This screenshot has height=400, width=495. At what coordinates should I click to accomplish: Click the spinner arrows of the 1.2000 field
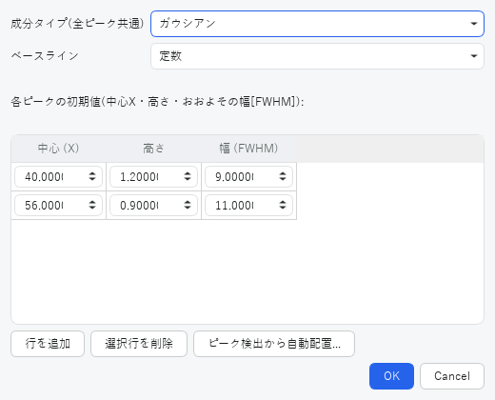click(x=188, y=176)
